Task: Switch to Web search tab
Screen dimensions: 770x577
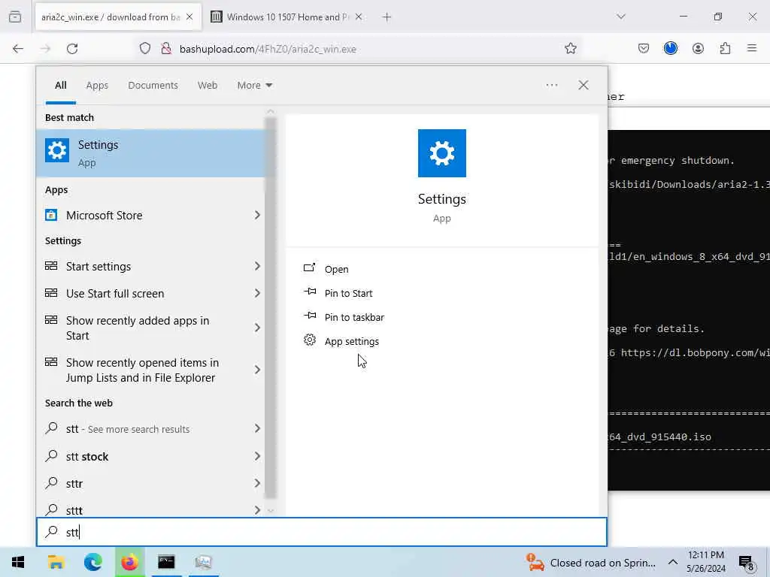Action: (208, 86)
